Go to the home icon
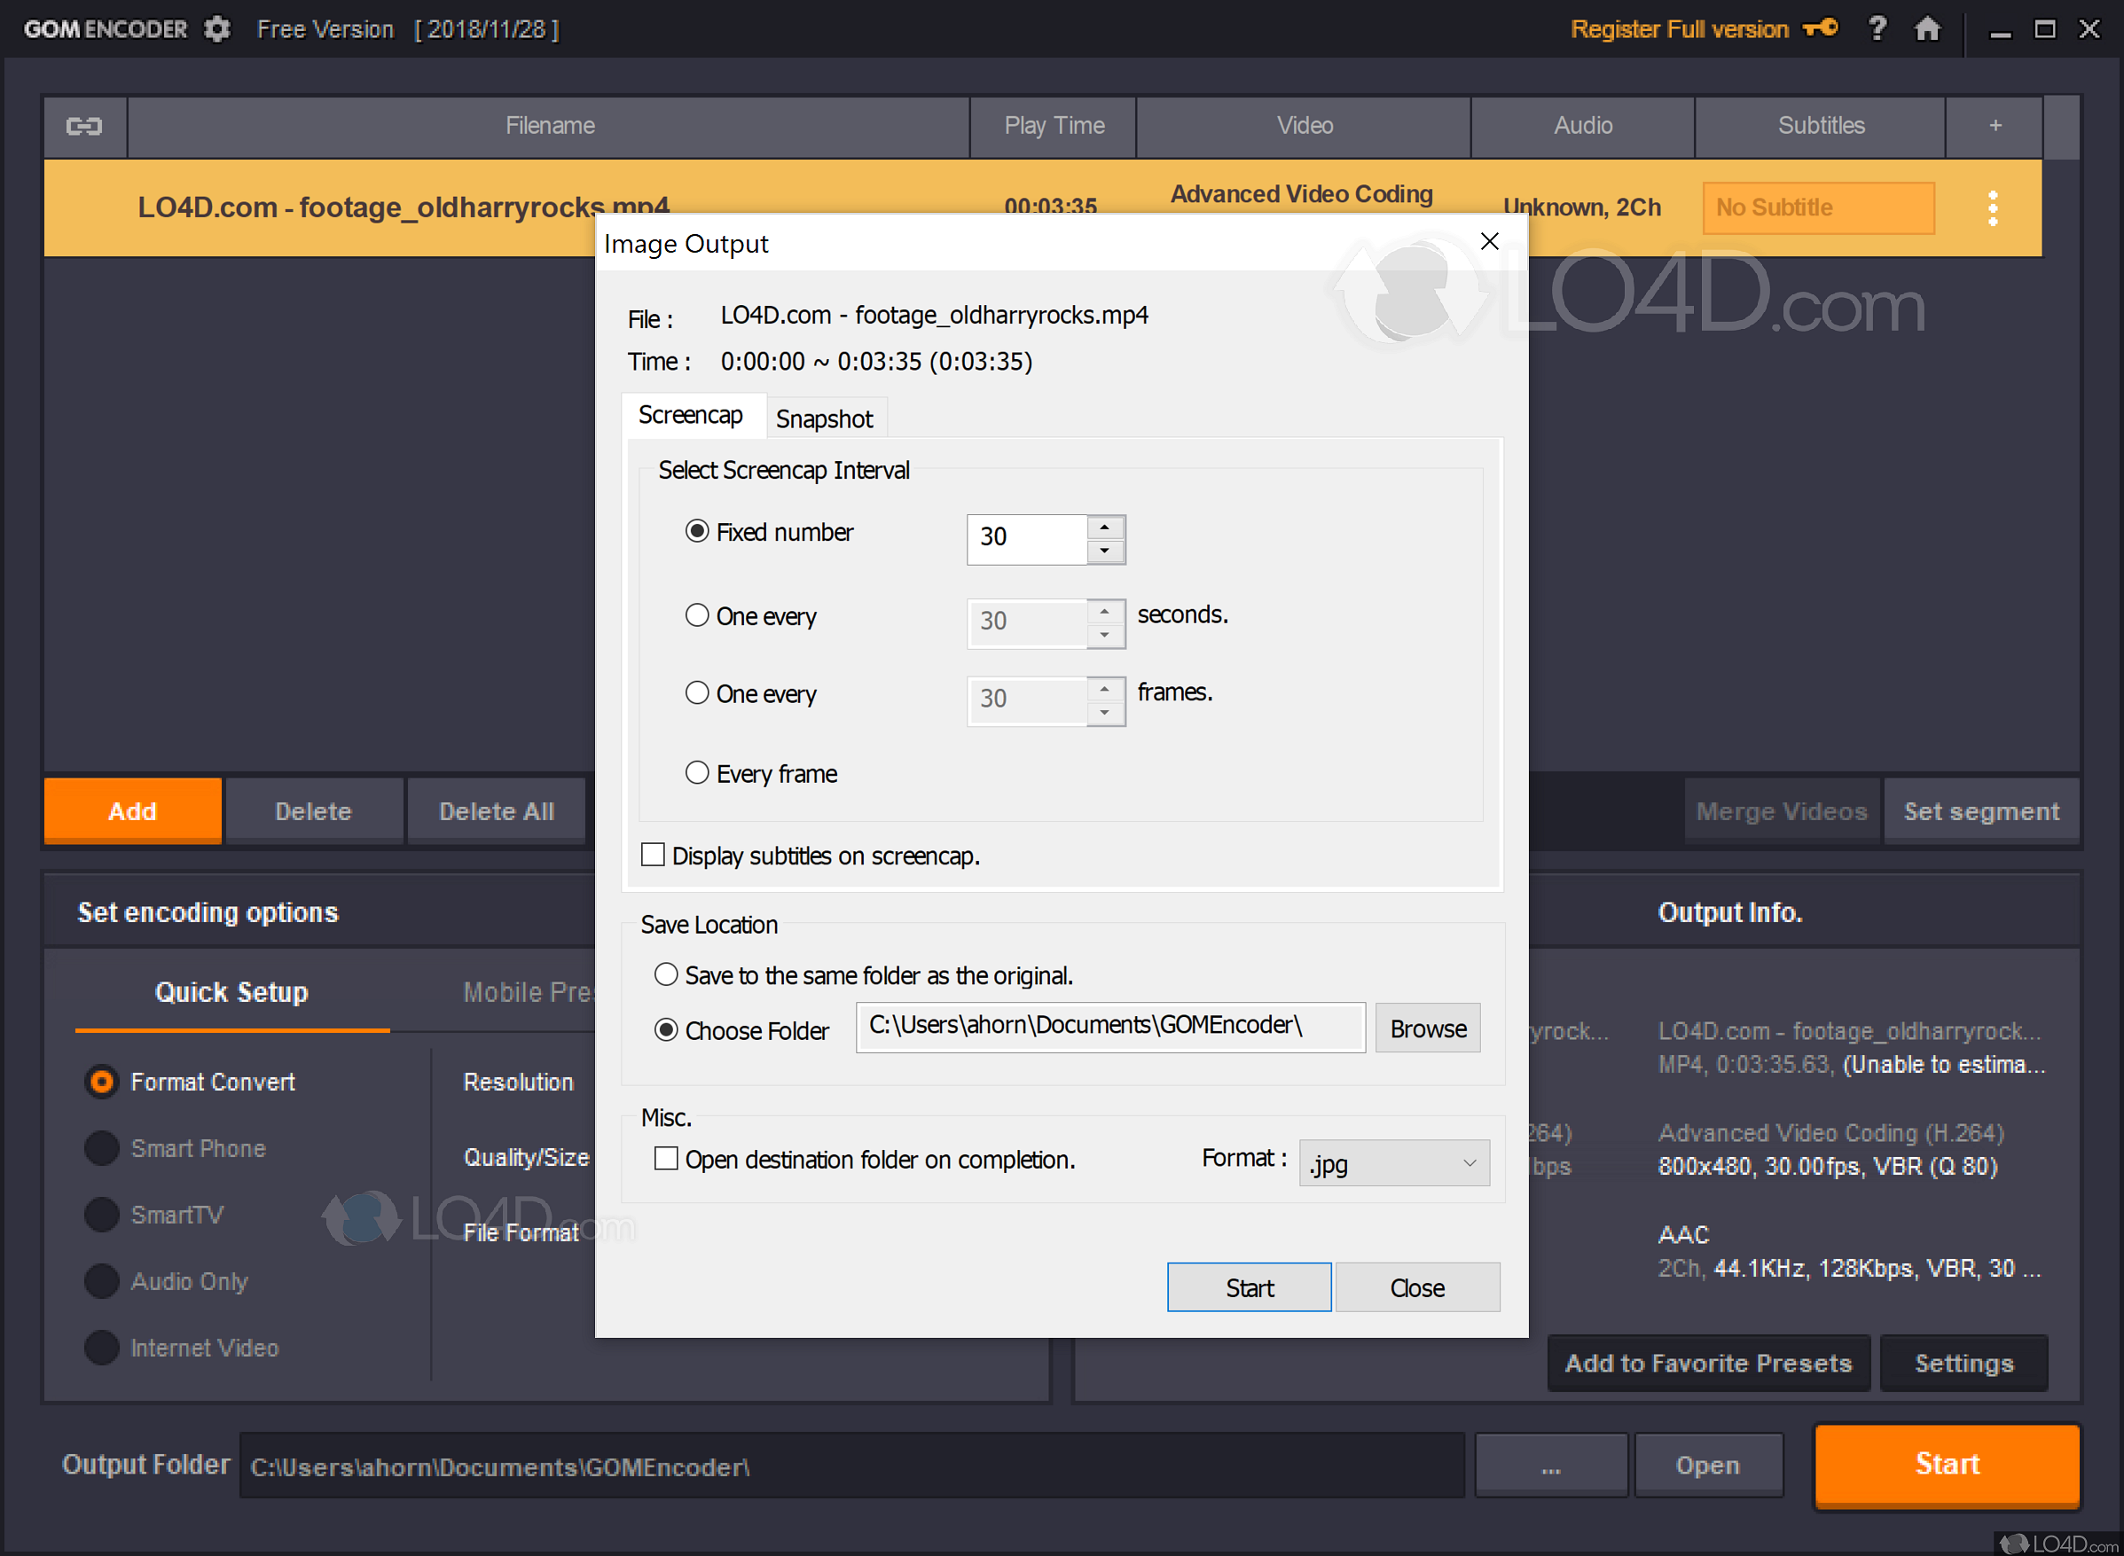 tap(1927, 29)
